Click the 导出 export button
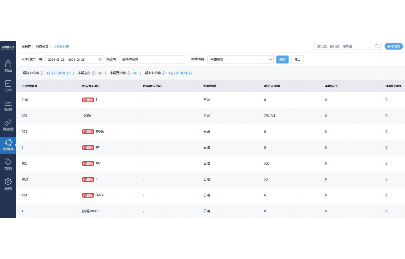The width and height of the screenshot is (405, 259). [x=297, y=59]
